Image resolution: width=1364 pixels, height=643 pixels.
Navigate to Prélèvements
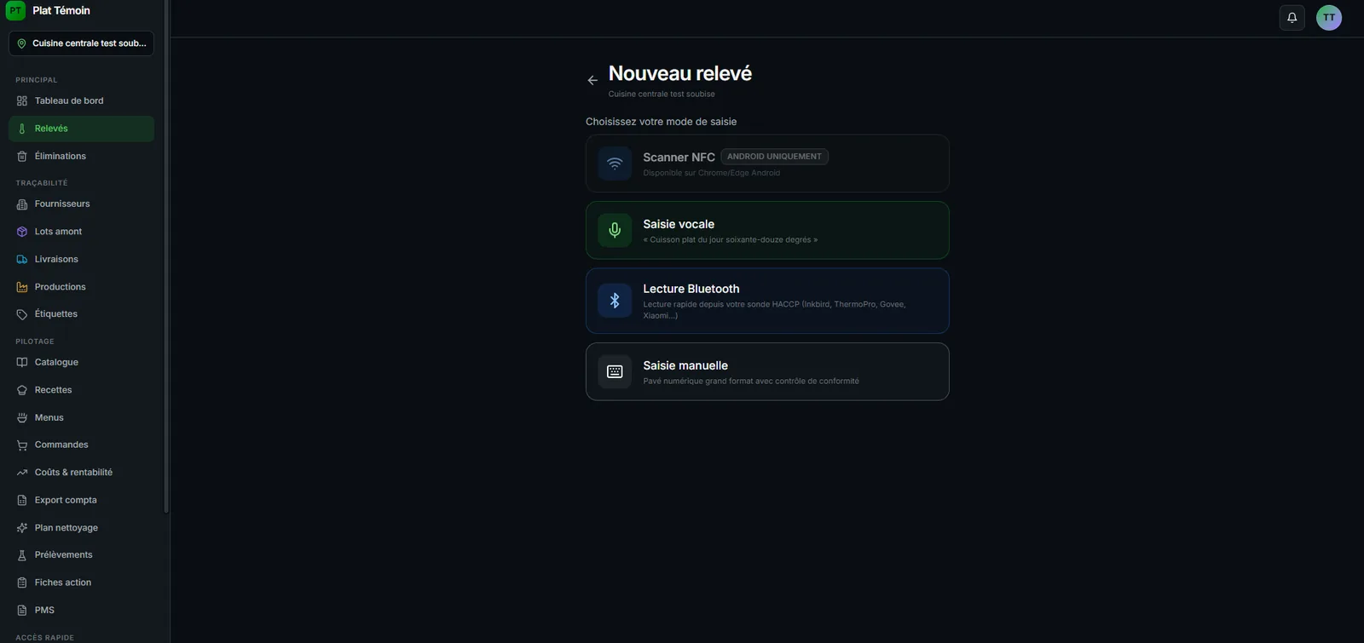(x=81, y=555)
